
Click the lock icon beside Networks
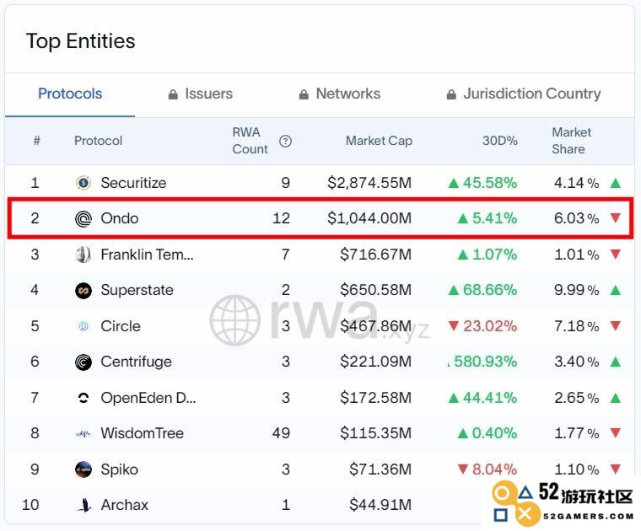coord(304,94)
